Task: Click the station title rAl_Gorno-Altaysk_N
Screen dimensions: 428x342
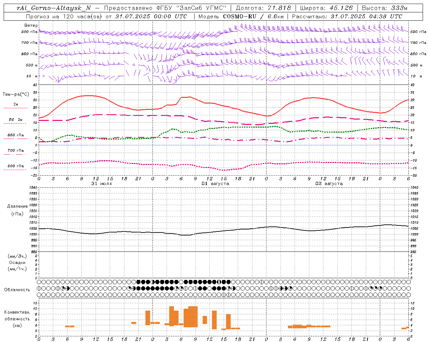Action: click(x=53, y=8)
